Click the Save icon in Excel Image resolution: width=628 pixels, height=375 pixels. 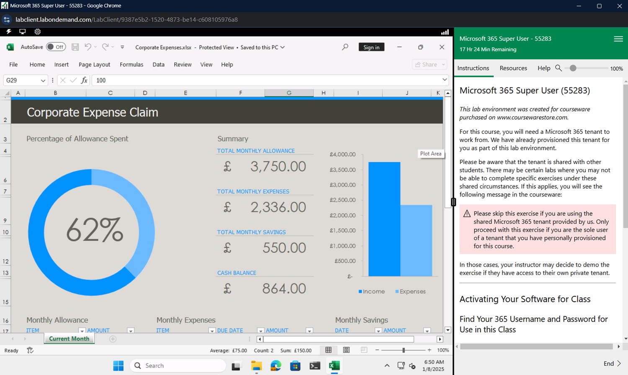click(75, 47)
